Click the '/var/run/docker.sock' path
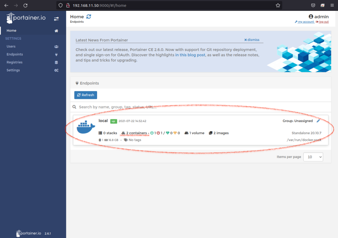The image size is (338, 238). [304, 140]
